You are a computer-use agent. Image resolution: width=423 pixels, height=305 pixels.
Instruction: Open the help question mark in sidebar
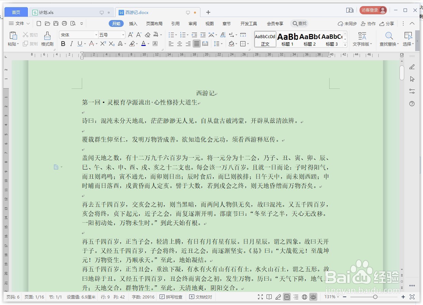[x=412, y=104]
